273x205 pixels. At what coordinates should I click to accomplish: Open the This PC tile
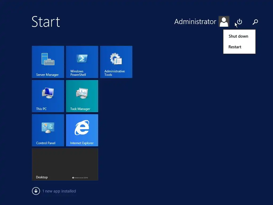click(48, 96)
